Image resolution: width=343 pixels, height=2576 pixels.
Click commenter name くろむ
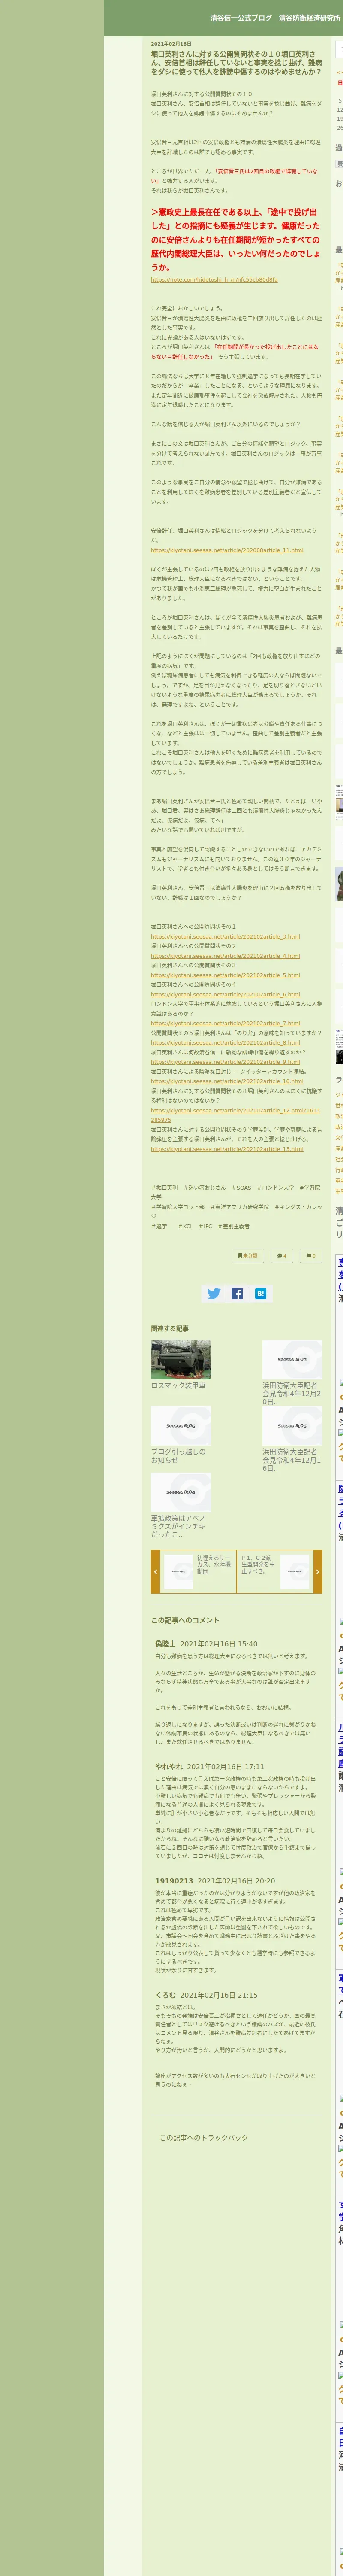(165, 1995)
